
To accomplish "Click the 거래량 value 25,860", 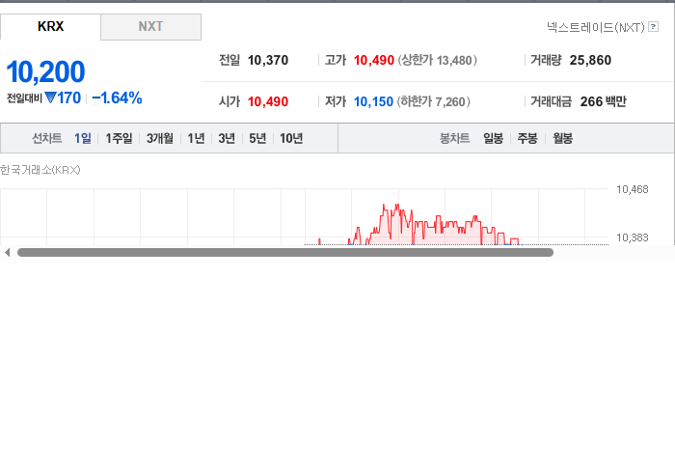I will coord(590,60).
